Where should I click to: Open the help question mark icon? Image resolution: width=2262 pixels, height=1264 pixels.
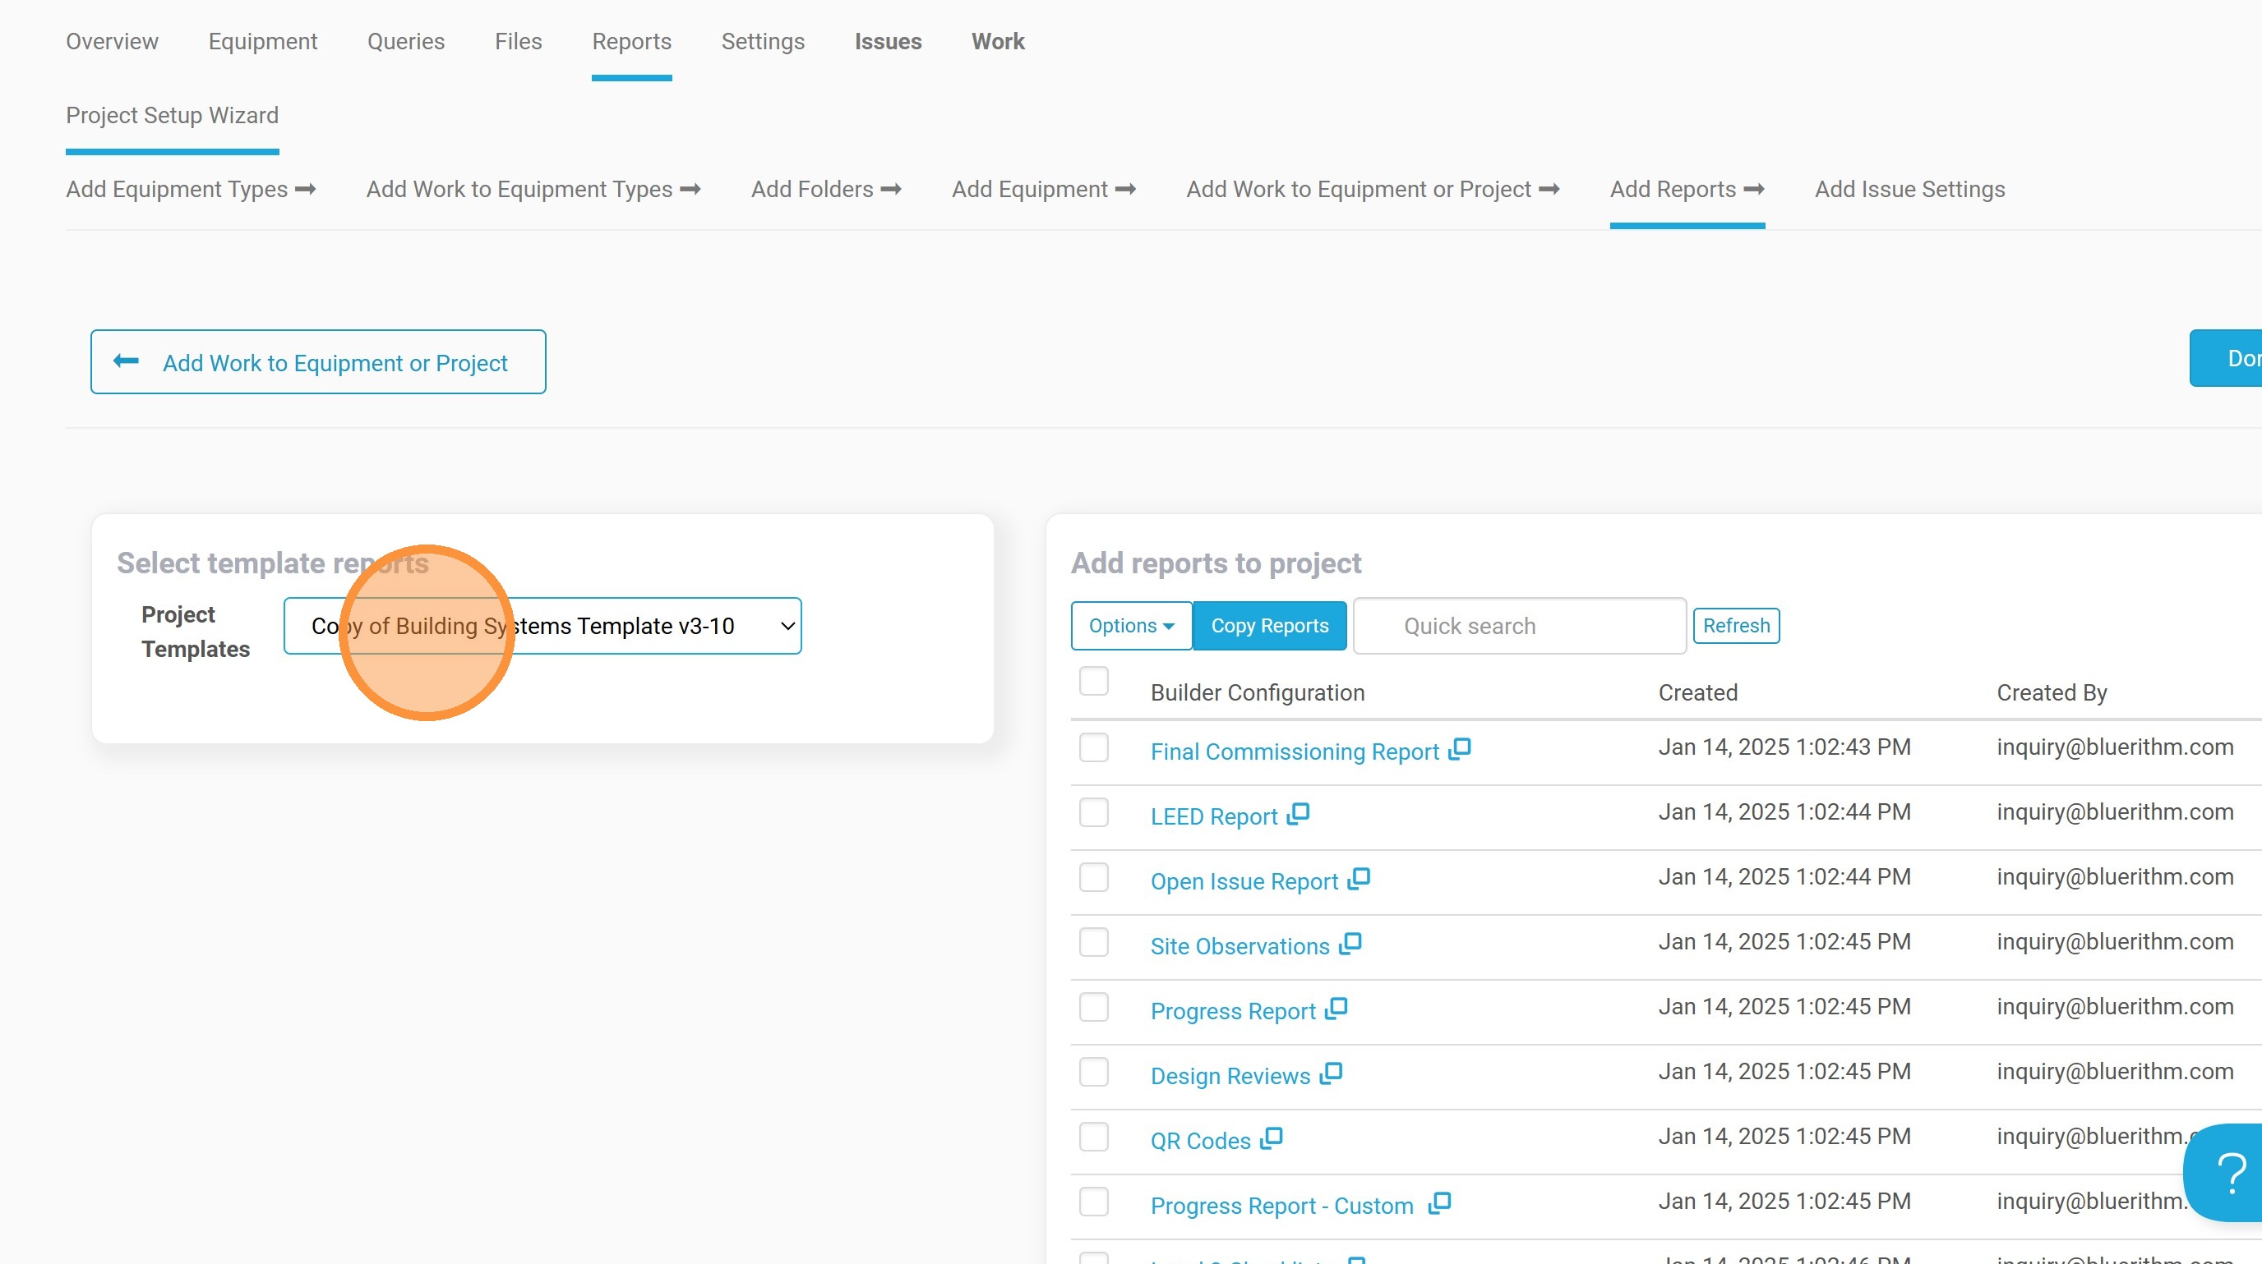(x=2231, y=1172)
